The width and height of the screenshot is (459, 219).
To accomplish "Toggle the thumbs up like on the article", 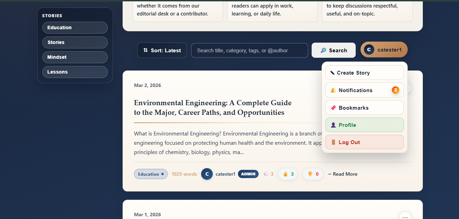I will coord(288,174).
